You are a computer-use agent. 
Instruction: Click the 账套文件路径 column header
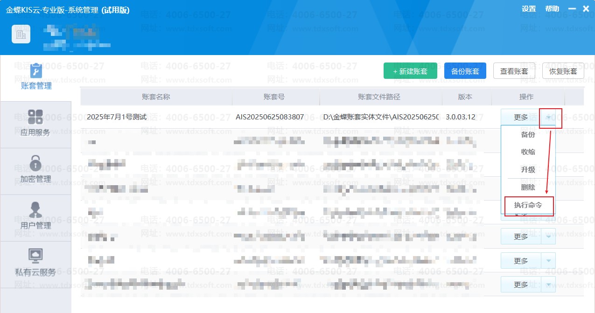[379, 97]
